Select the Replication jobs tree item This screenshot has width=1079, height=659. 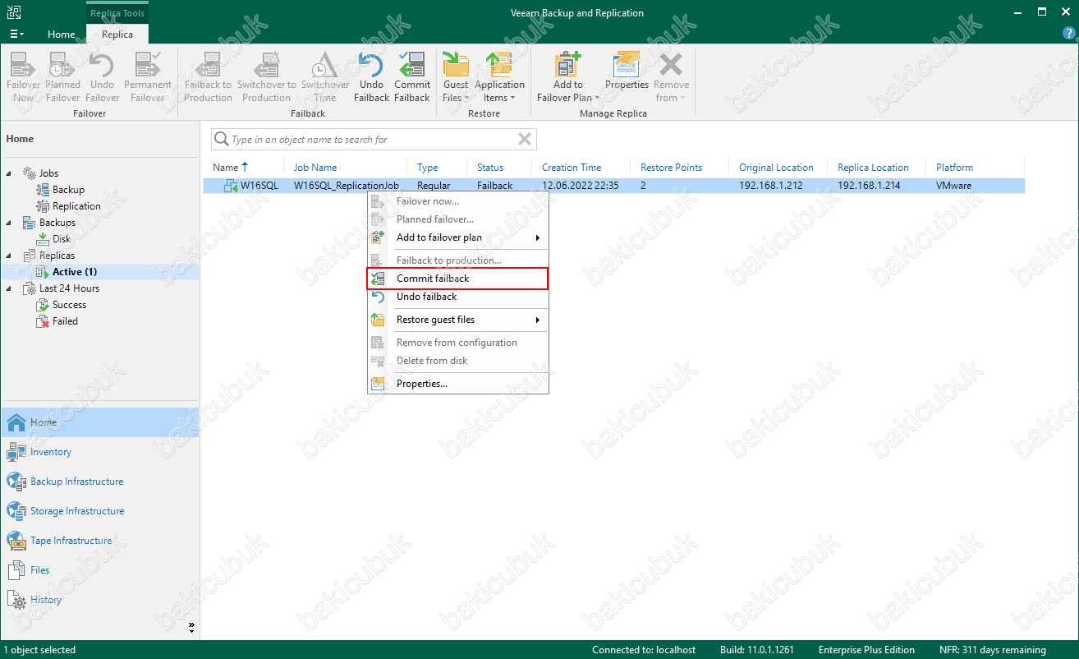click(76, 206)
